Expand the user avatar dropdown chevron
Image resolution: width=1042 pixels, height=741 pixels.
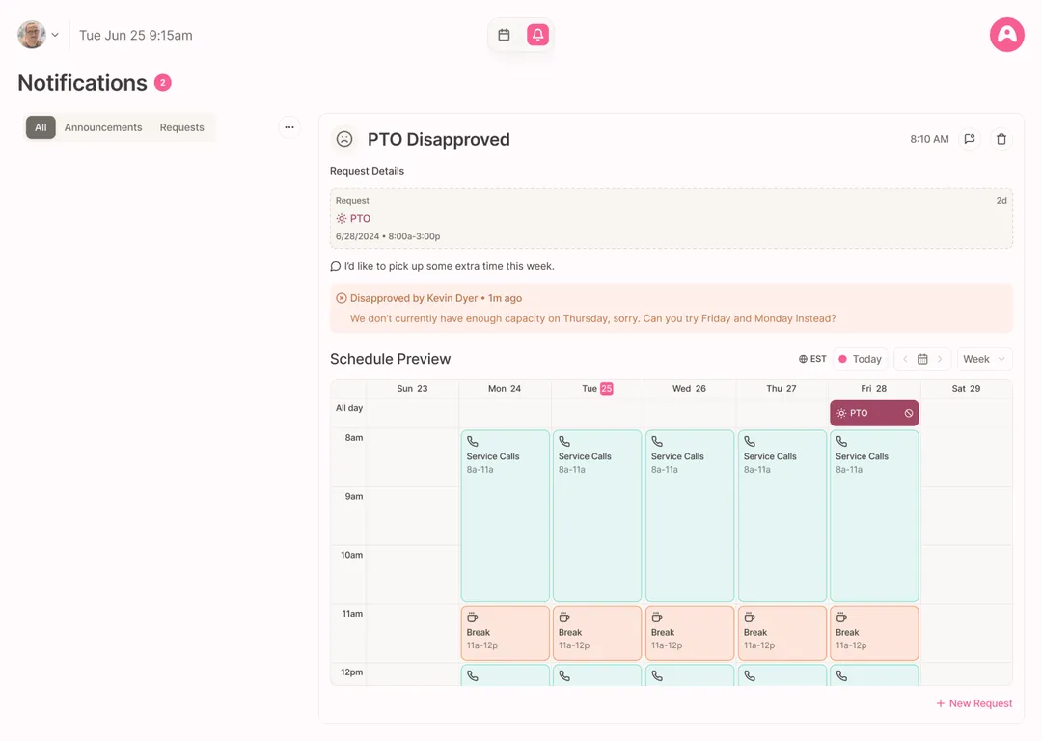[55, 35]
